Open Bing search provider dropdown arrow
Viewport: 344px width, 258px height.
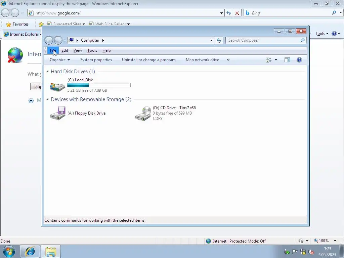pyautogui.click(x=341, y=13)
